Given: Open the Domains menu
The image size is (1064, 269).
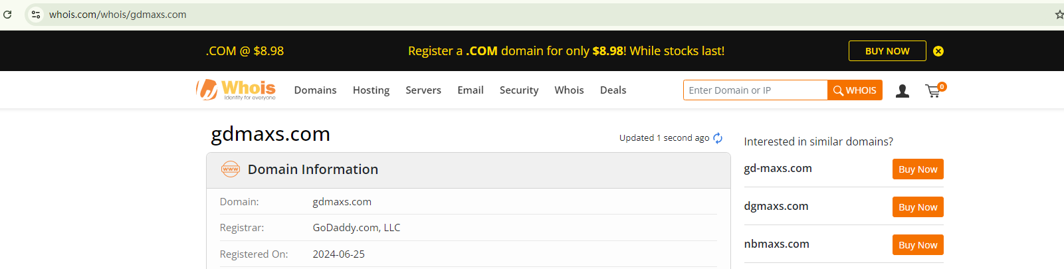Looking at the screenshot, I should pos(315,90).
